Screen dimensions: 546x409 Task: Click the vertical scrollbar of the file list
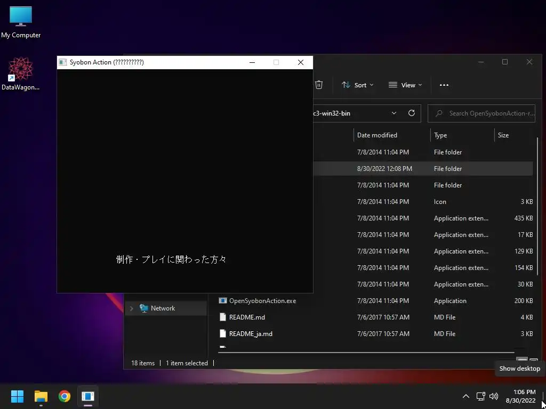(537, 206)
